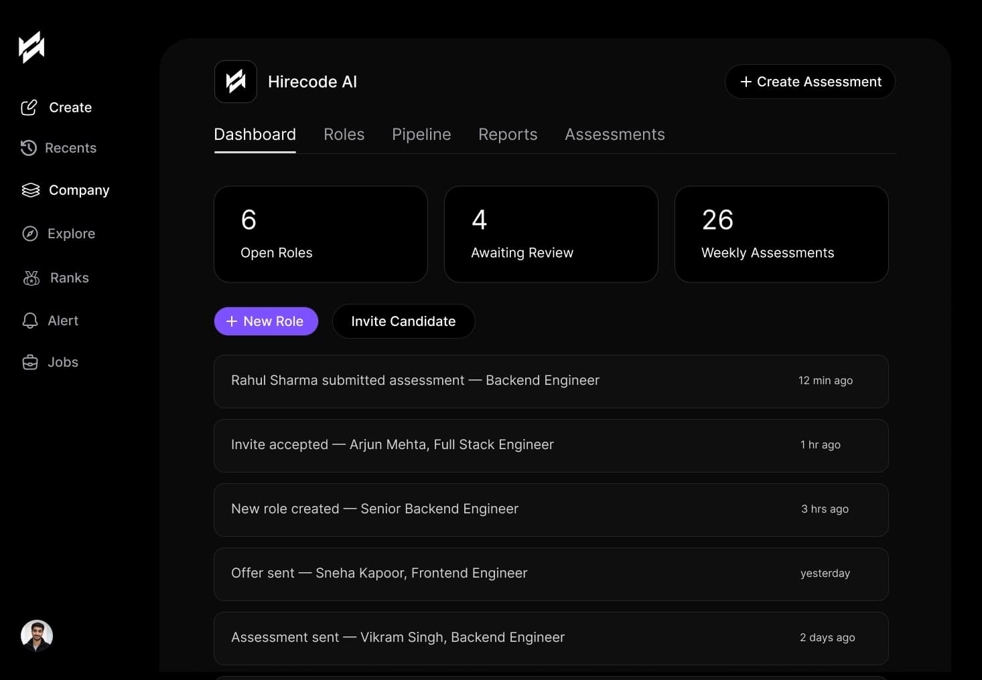Switch to the Pipeline tab
The width and height of the screenshot is (982, 680).
click(x=421, y=135)
